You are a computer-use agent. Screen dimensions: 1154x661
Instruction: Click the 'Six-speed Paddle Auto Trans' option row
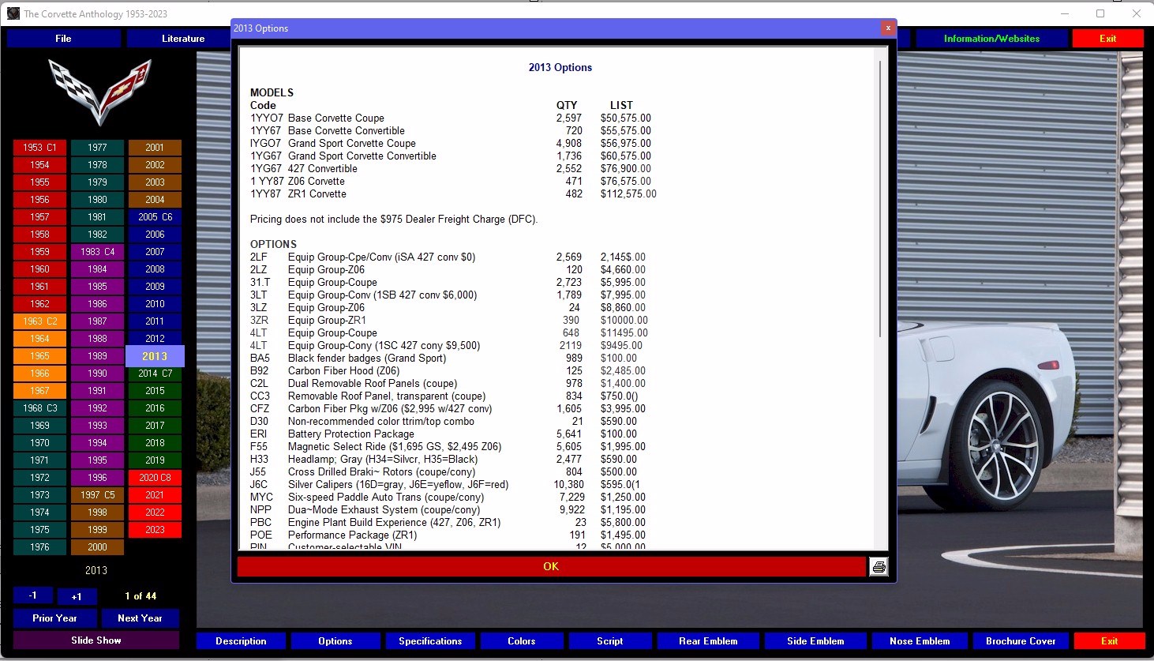pos(448,498)
